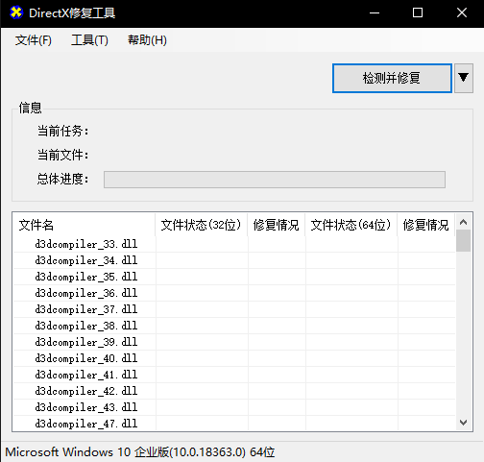This screenshot has width=484, height=462.
Task: Select d3dcompiler_47.dll row
Action: coord(234,424)
